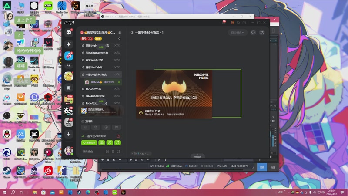Open the voice settings icon beside microphone
Viewport: 348px width, 196px height.
pyautogui.click(x=107, y=152)
